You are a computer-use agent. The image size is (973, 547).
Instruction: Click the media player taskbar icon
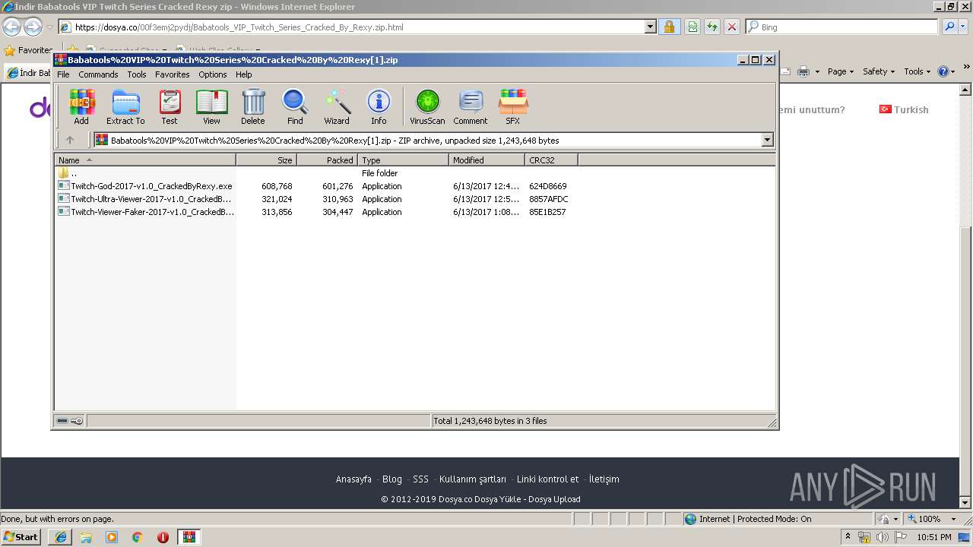coord(112,537)
